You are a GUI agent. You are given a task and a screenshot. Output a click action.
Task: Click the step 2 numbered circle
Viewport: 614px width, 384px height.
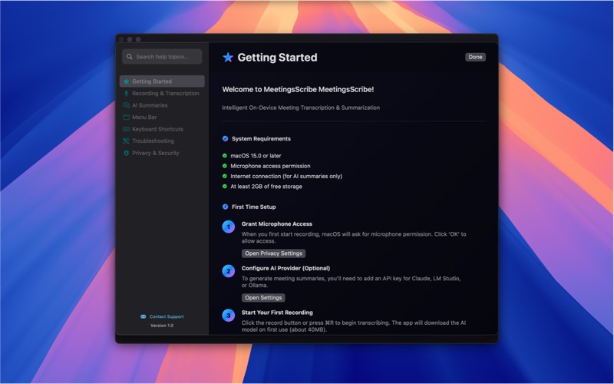[x=228, y=271]
